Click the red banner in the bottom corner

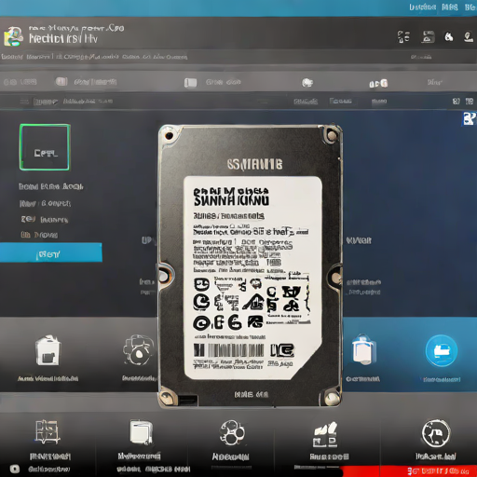pyautogui.click(x=410, y=471)
